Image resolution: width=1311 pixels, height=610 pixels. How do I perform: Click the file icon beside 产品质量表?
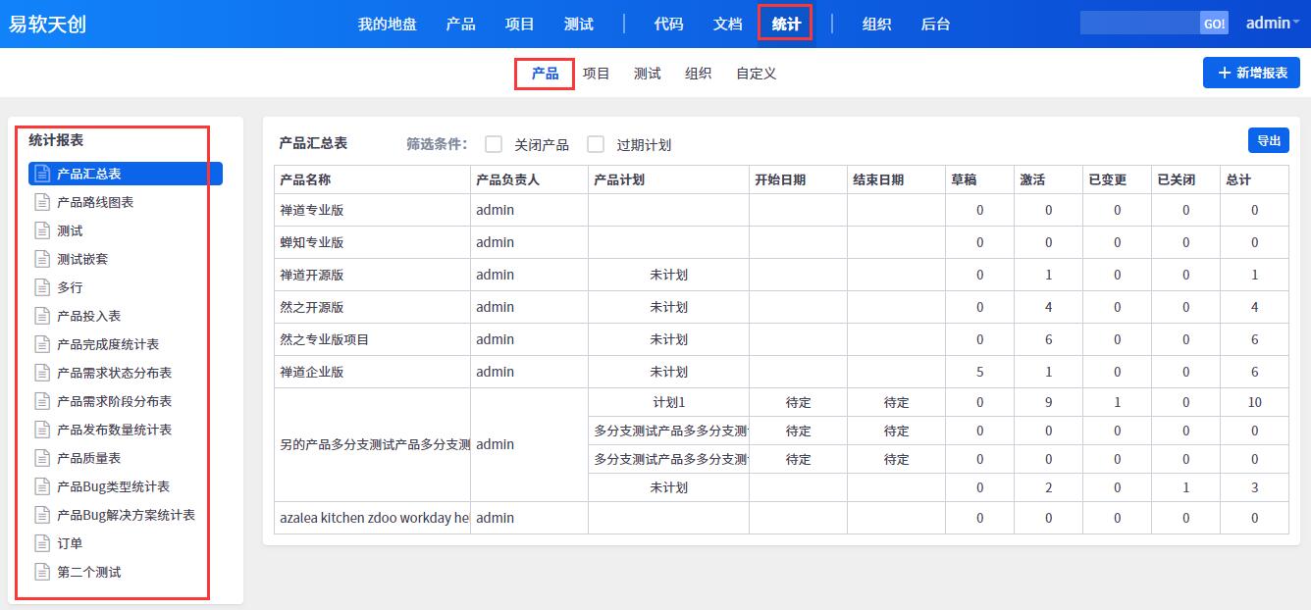click(42, 458)
